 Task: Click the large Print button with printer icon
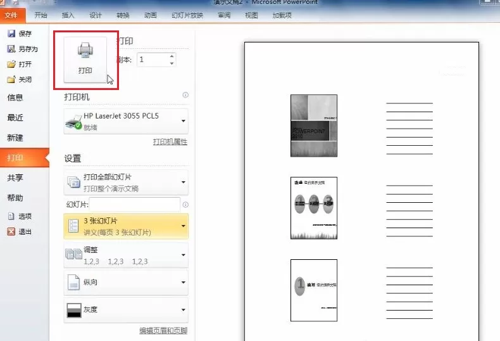click(x=85, y=60)
